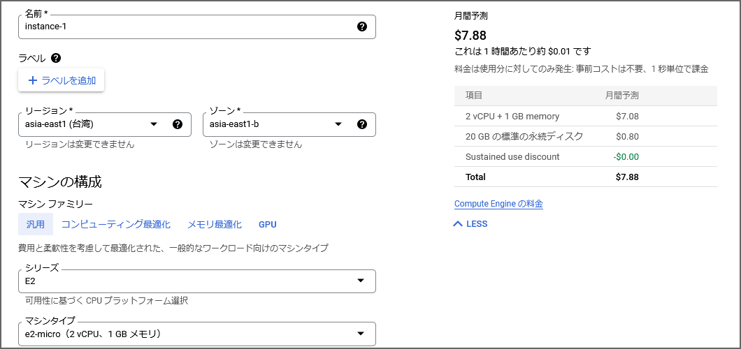Open the Compute Engine の料金 link

498,204
